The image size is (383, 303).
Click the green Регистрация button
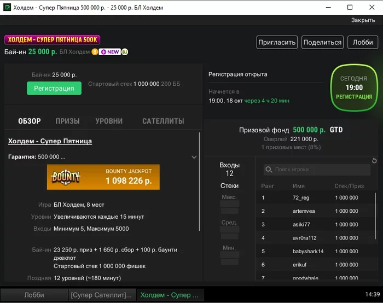tap(54, 89)
